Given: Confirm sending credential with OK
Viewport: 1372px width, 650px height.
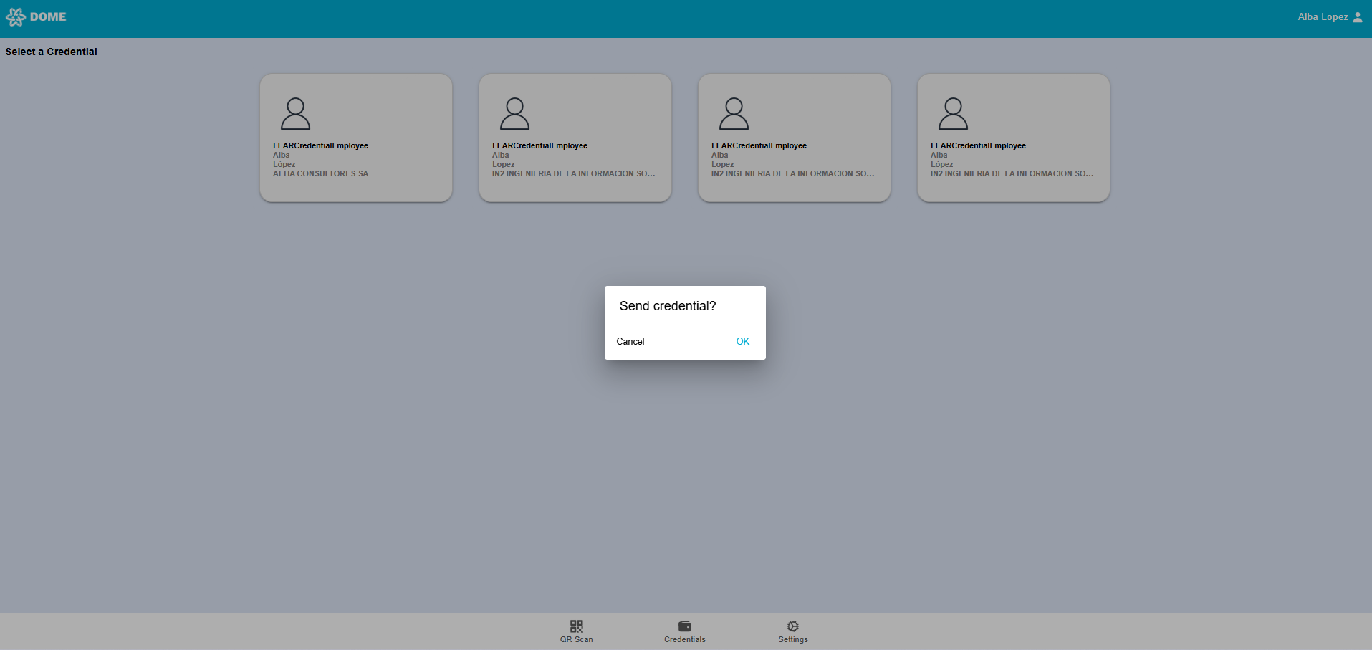Looking at the screenshot, I should 742,341.
